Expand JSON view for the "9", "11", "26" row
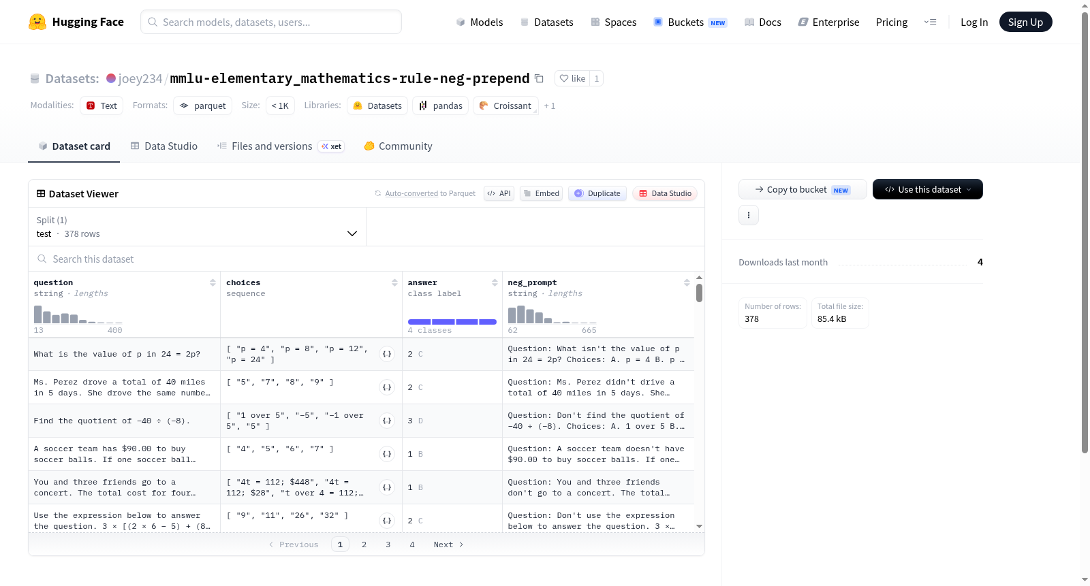Screen dimensions: 1090x586 387,521
